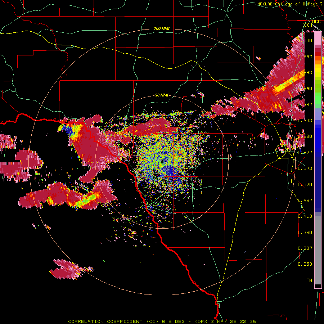The height and width of the screenshot is (324, 324).
Task: Click the "22:36" timestamp in the caption
Action: pyautogui.click(x=248, y=321)
